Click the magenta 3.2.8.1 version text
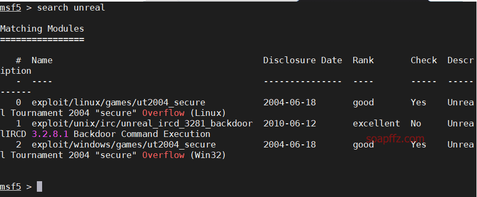The width and height of the screenshot is (477, 197). (x=50, y=134)
